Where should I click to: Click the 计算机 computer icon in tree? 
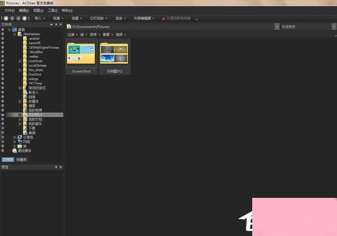pos(20,136)
